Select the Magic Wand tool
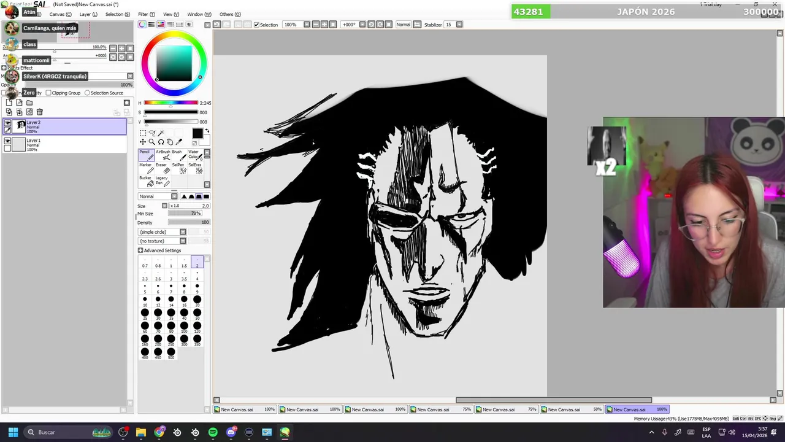This screenshot has width=785, height=442. coord(161,133)
